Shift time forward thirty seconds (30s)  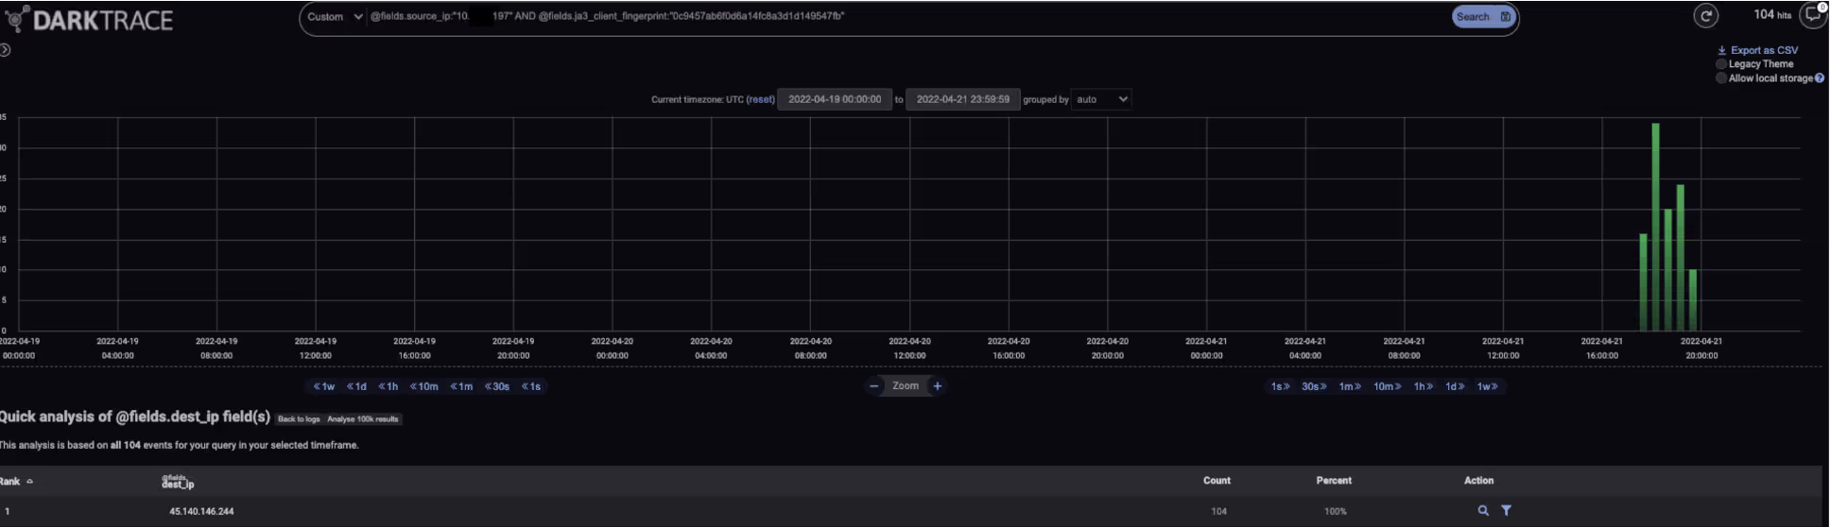coord(1314,386)
